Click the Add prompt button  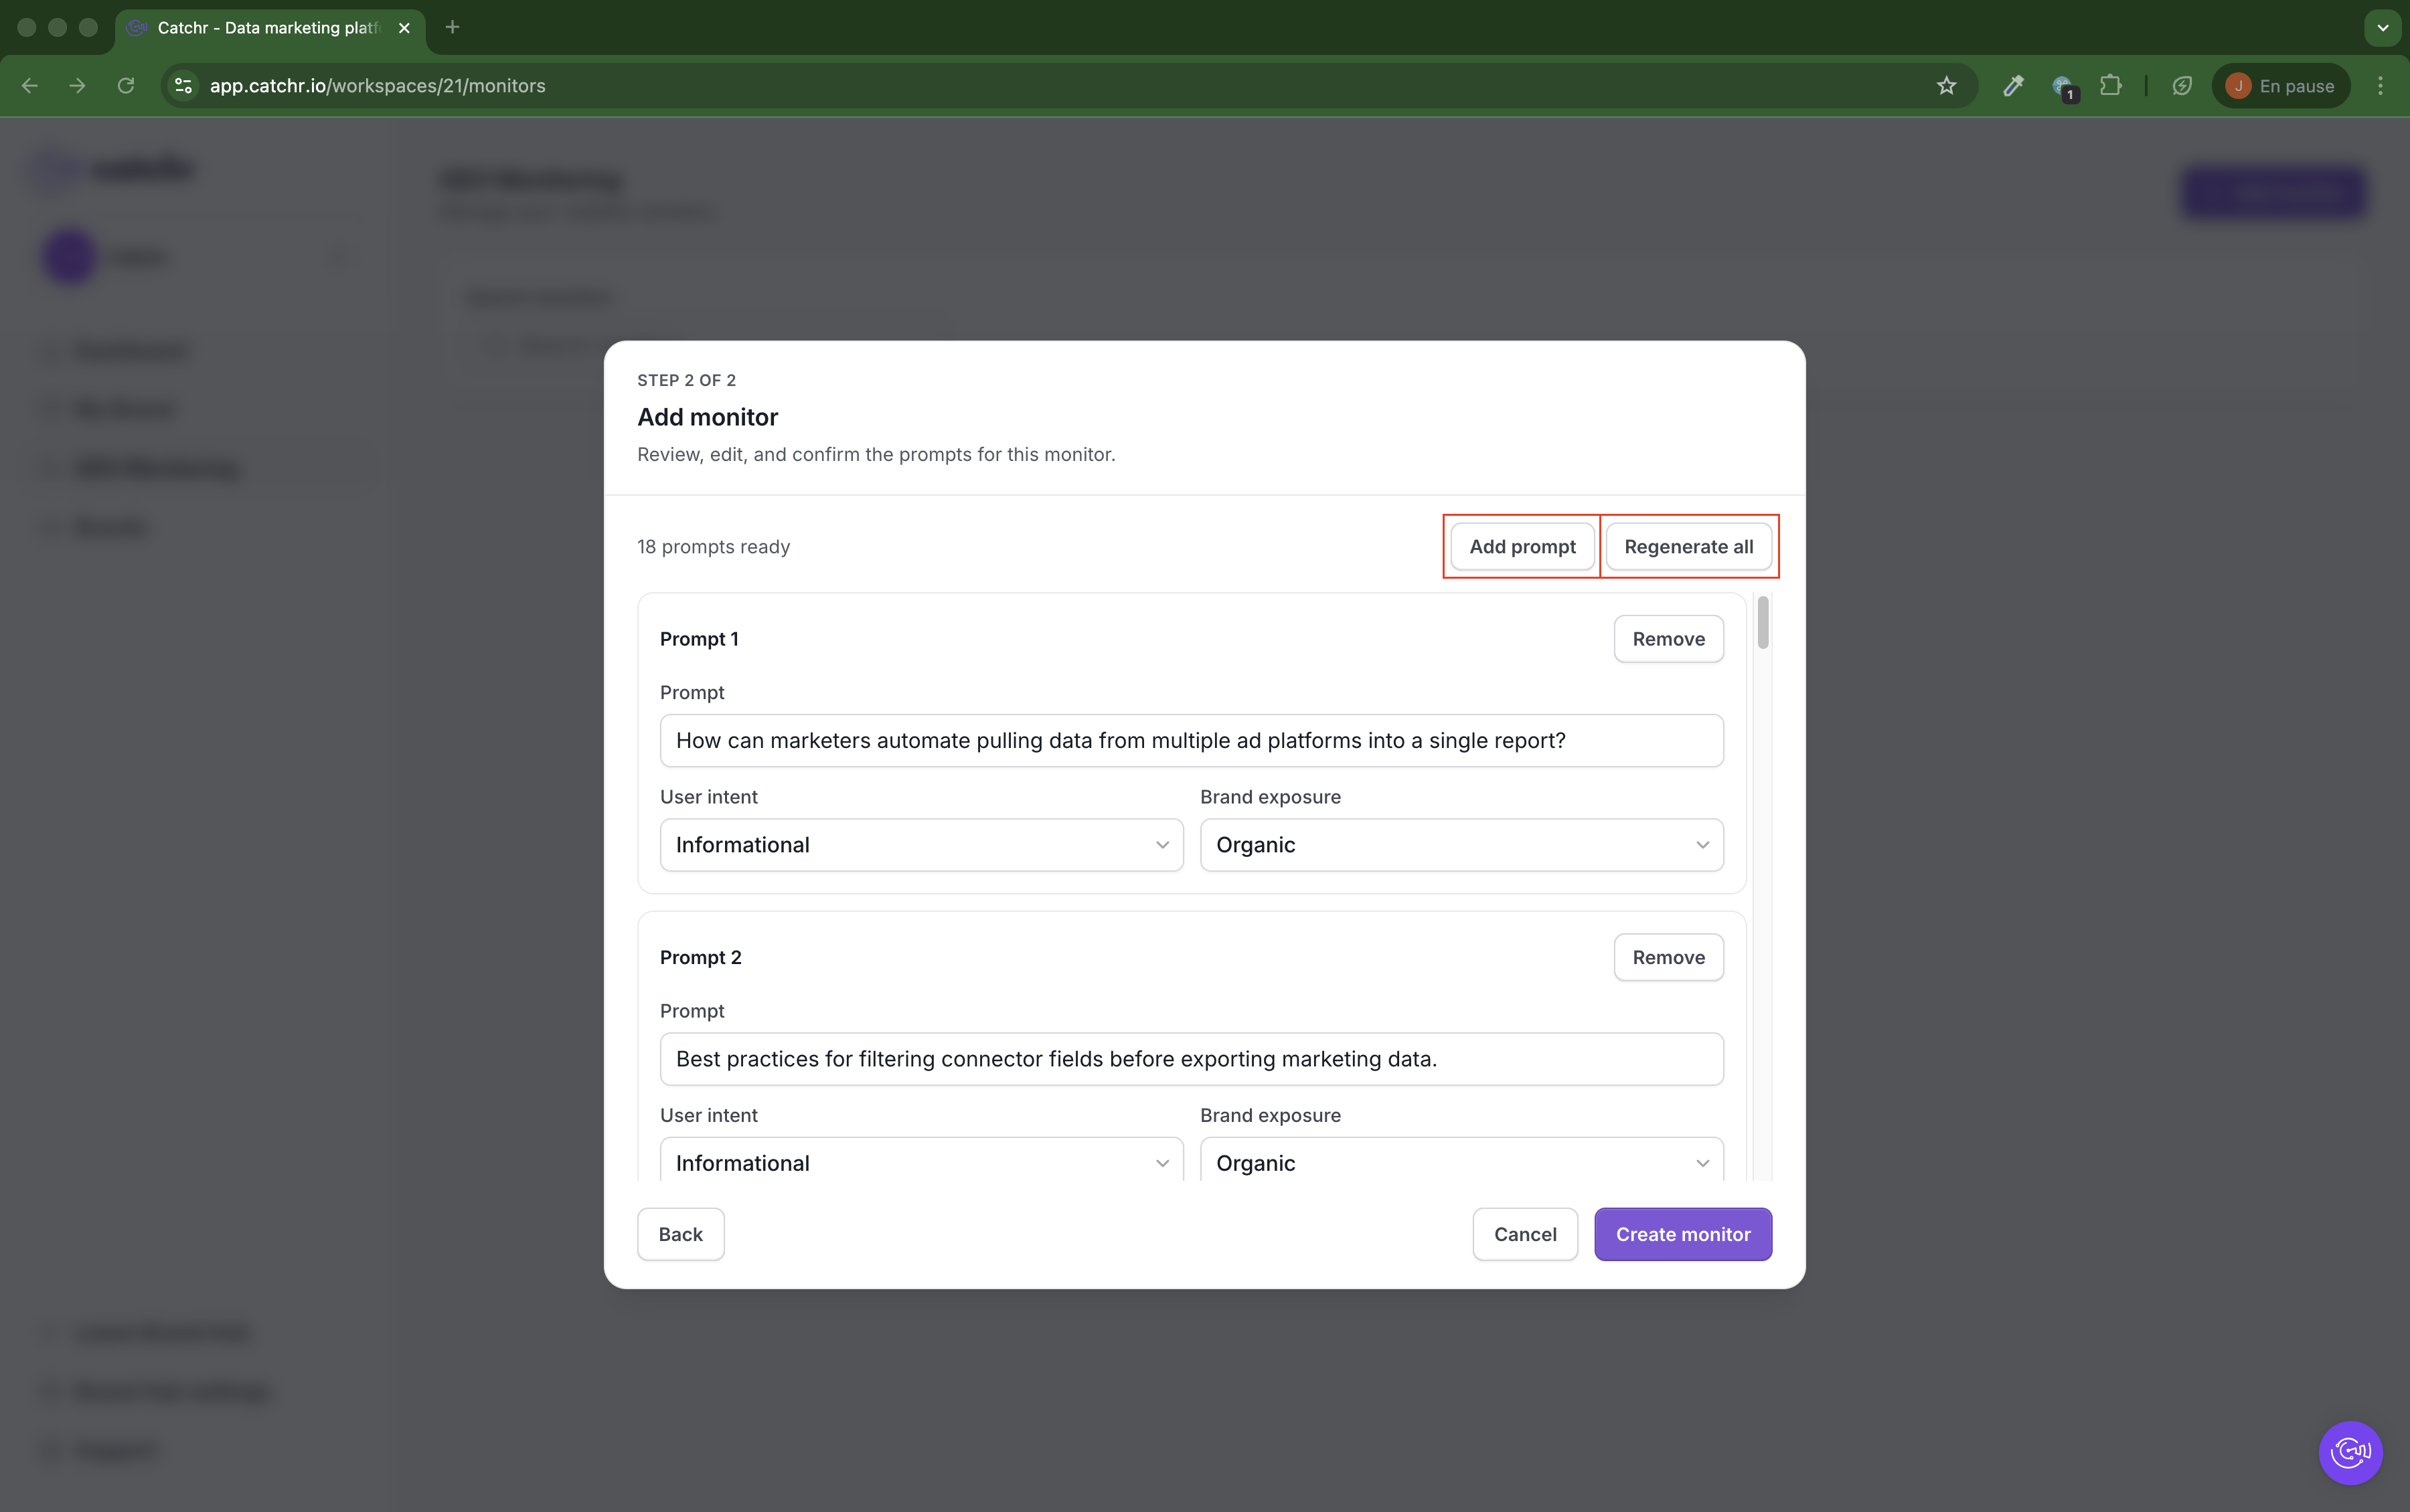click(x=1522, y=547)
